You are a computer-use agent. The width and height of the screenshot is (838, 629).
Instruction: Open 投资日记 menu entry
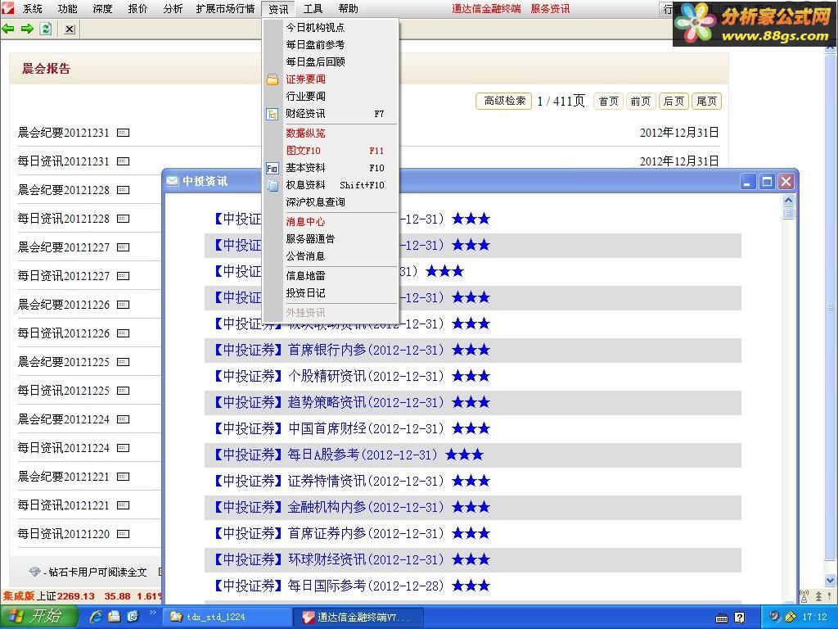[x=331, y=292]
